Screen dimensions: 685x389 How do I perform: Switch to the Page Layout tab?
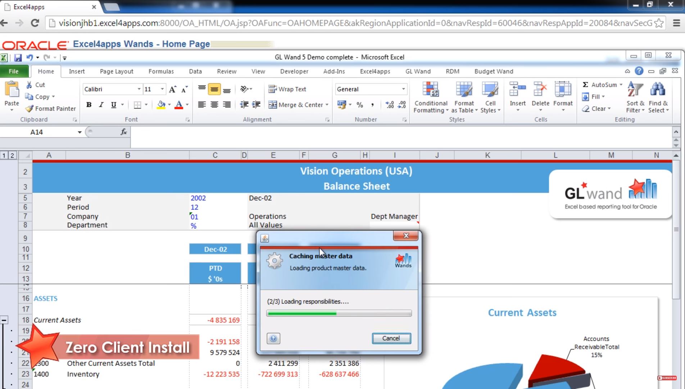117,71
